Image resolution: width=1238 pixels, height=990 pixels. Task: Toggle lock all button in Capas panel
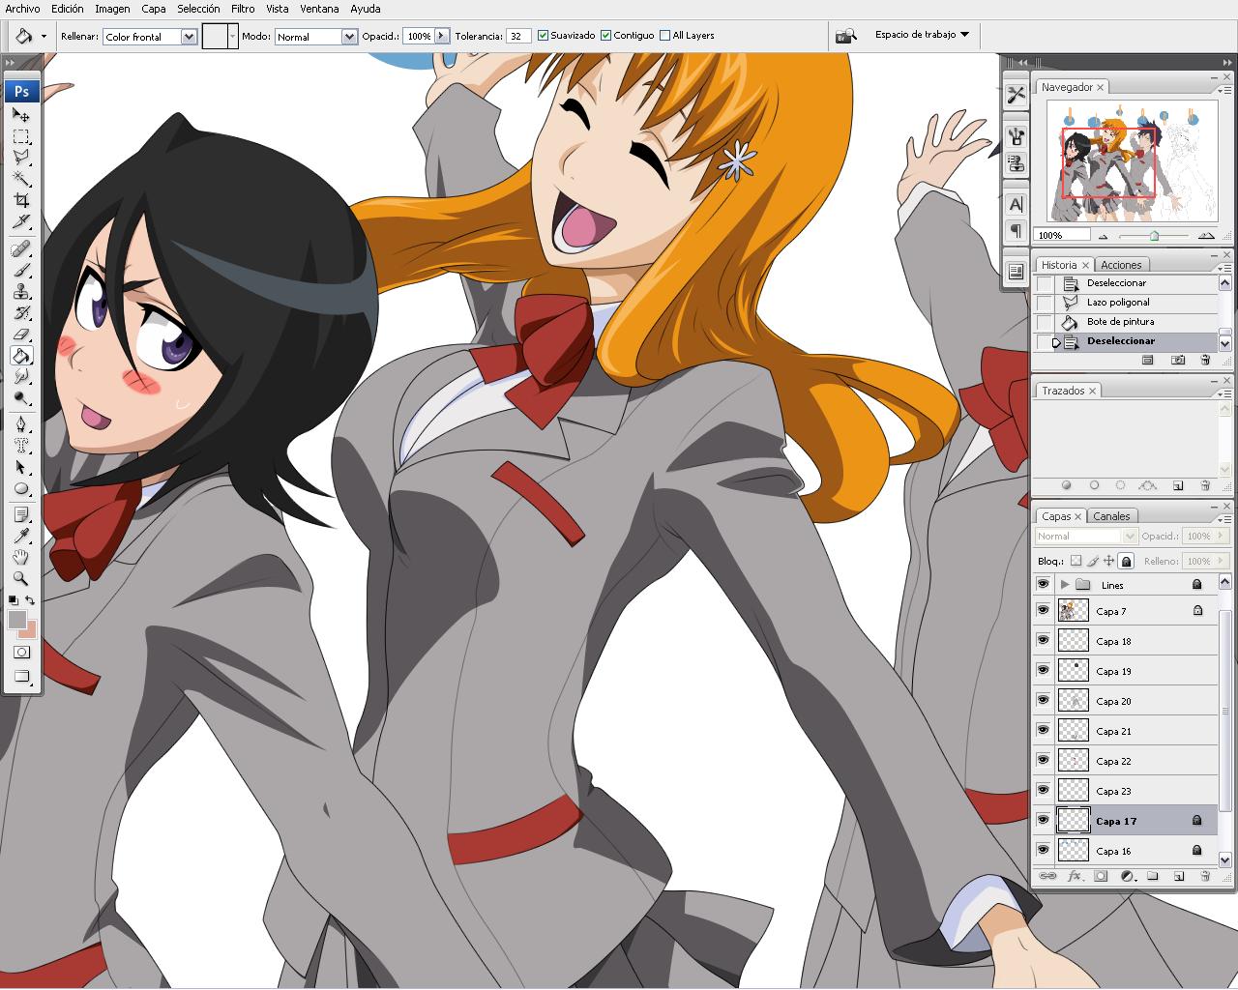[1126, 561]
